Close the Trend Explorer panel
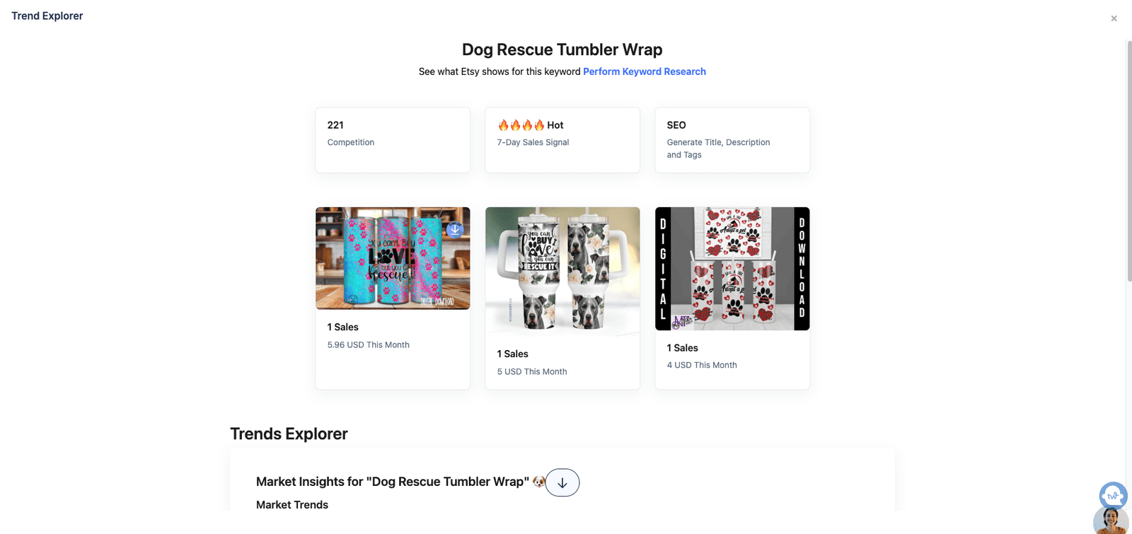The height and width of the screenshot is (534, 1132). 1114,18
